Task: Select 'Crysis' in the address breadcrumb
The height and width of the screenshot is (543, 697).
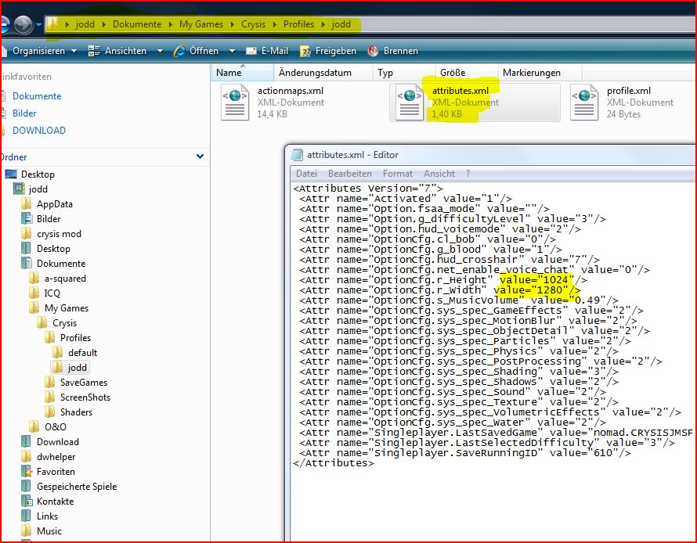Action: click(x=254, y=24)
